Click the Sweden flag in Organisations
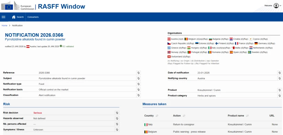Viewport: 283px width, 135px height. (x=250, y=52)
